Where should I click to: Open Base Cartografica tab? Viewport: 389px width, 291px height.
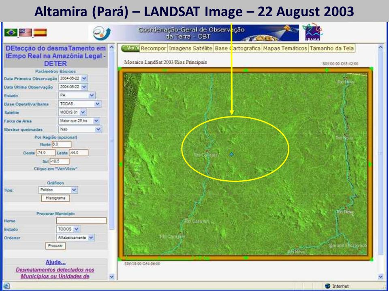[x=238, y=48]
